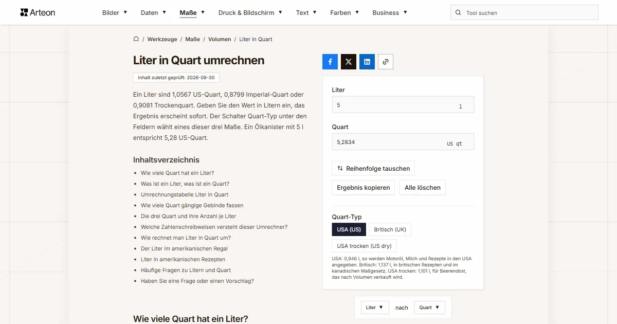Open the Farben menu
Image resolution: width=617 pixels, height=324 pixels.
(344, 13)
